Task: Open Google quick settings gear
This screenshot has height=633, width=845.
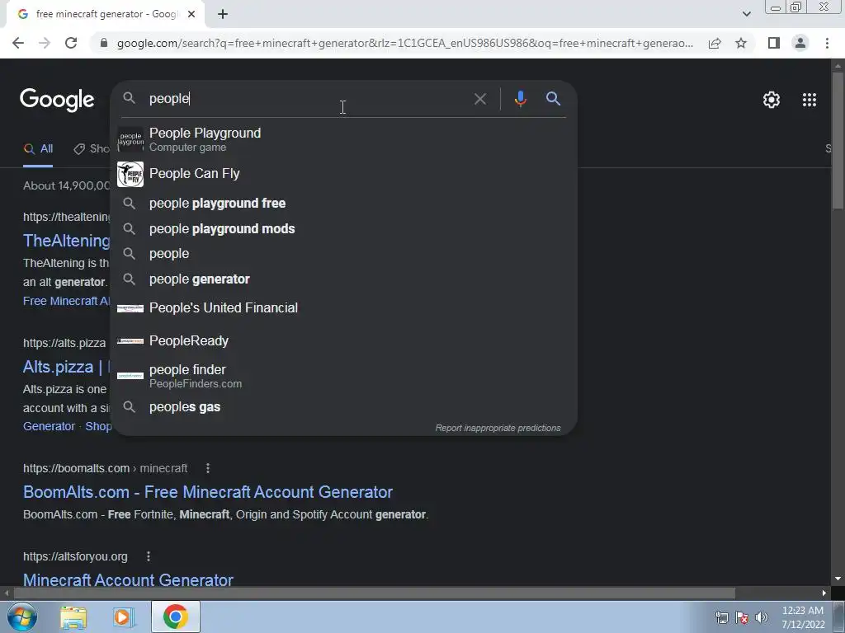Action: coord(772,100)
